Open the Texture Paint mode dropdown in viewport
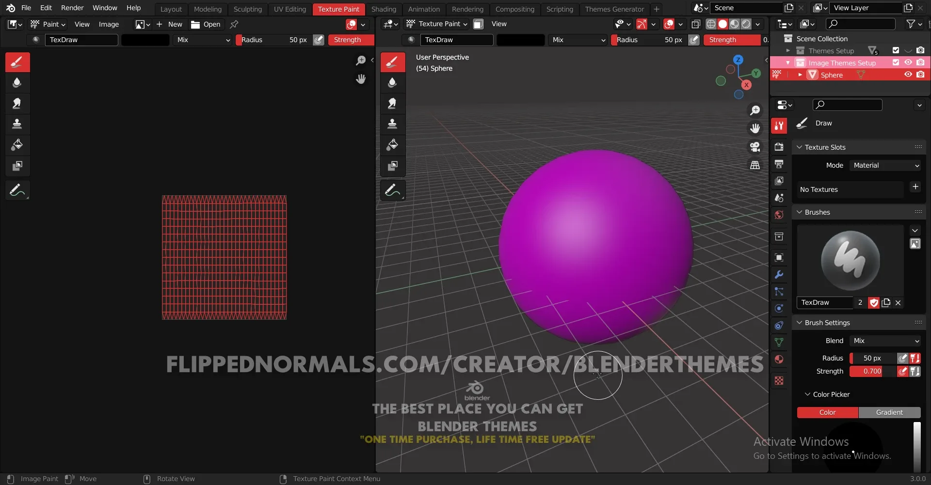 pyautogui.click(x=437, y=24)
